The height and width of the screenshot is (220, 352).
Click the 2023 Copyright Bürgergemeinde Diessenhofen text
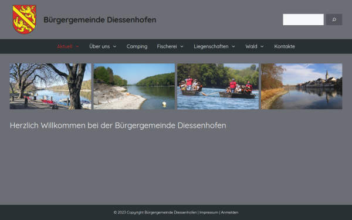(155, 212)
